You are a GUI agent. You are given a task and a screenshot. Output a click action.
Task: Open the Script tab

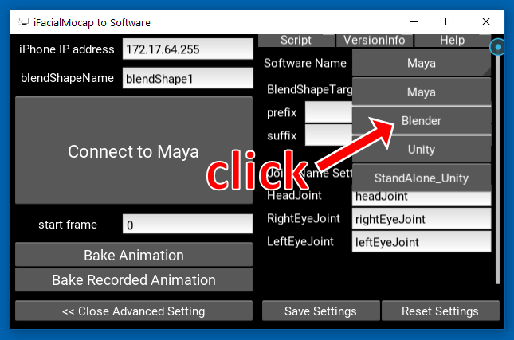point(296,41)
